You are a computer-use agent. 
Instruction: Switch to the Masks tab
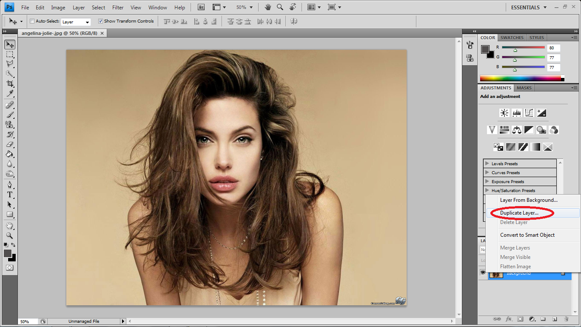click(524, 88)
